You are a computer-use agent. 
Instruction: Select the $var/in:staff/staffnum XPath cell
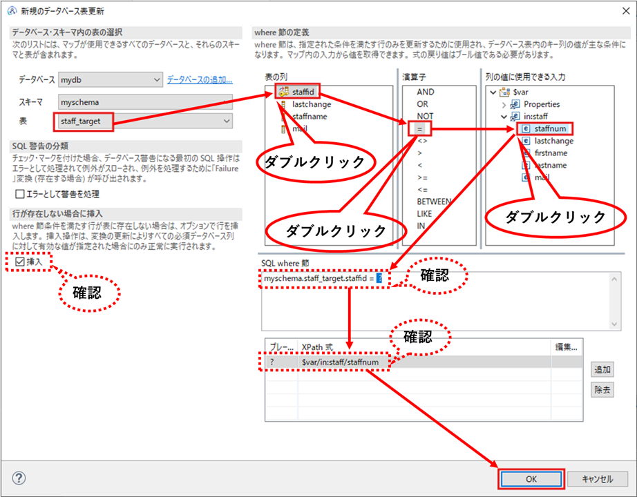[x=424, y=362]
